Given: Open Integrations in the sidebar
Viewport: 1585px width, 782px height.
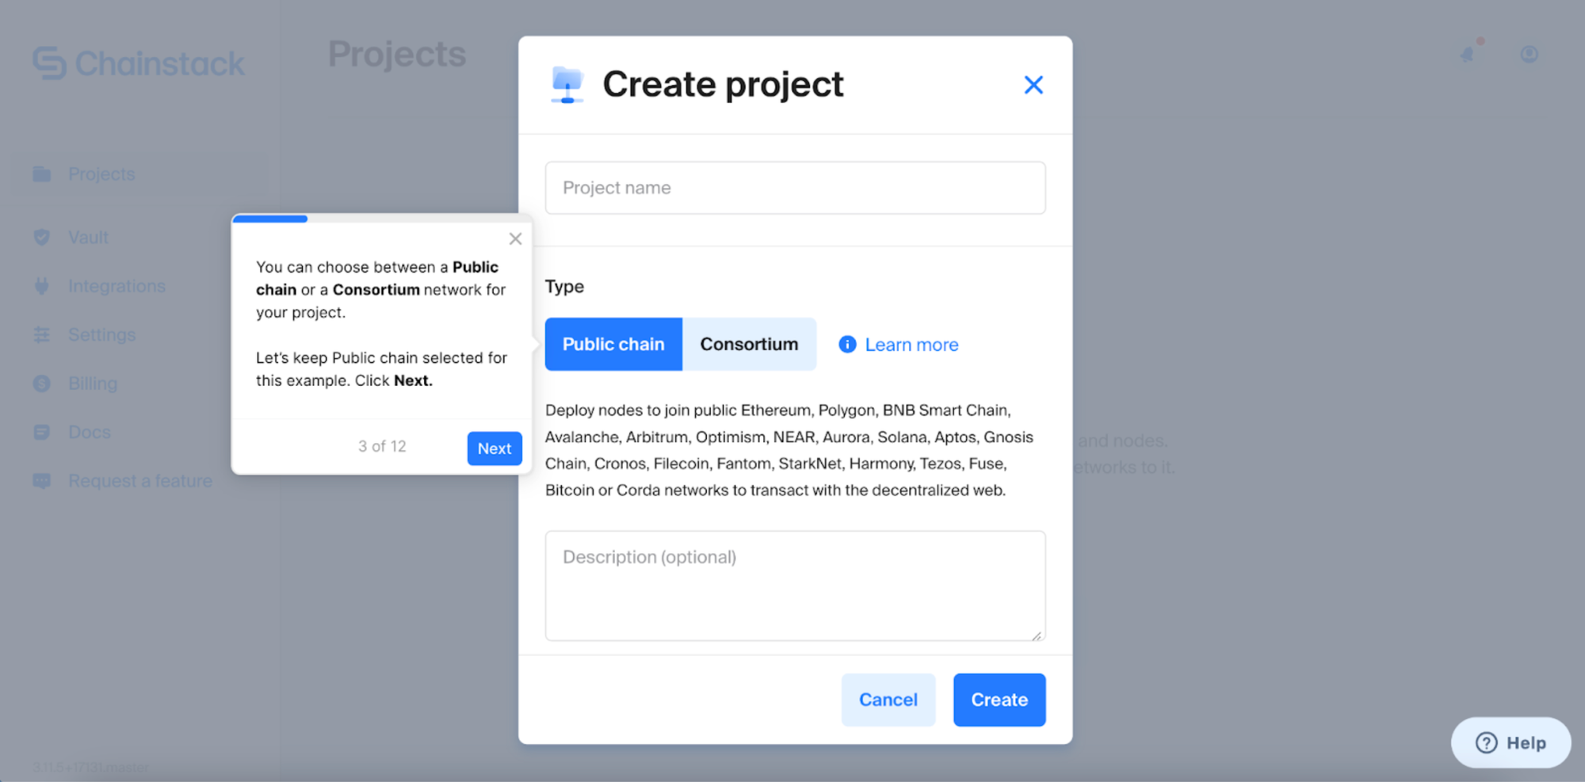Looking at the screenshot, I should click(116, 286).
